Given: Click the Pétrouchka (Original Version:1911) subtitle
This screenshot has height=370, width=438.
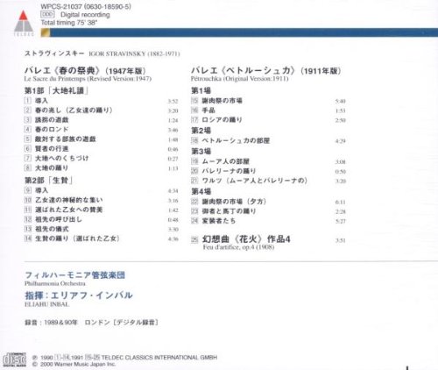Looking at the screenshot, I should tap(240, 79).
